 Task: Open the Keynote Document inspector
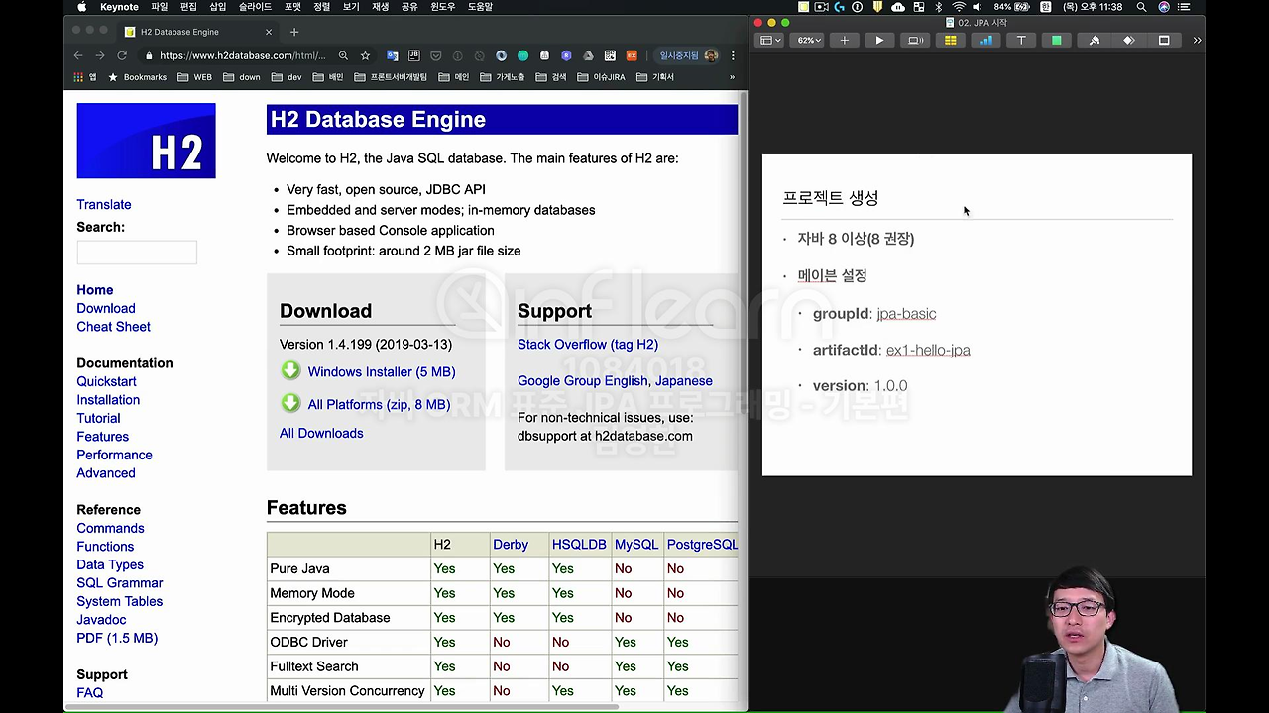(1164, 41)
